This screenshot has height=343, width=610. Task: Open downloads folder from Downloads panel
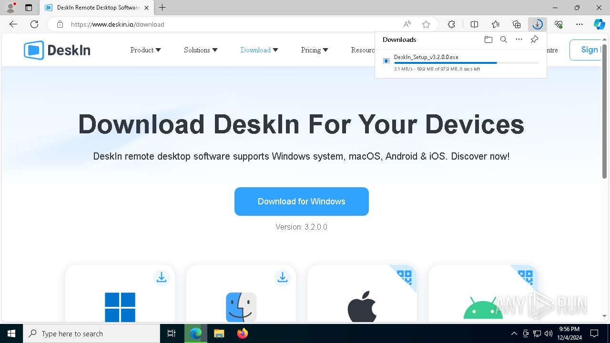point(488,40)
